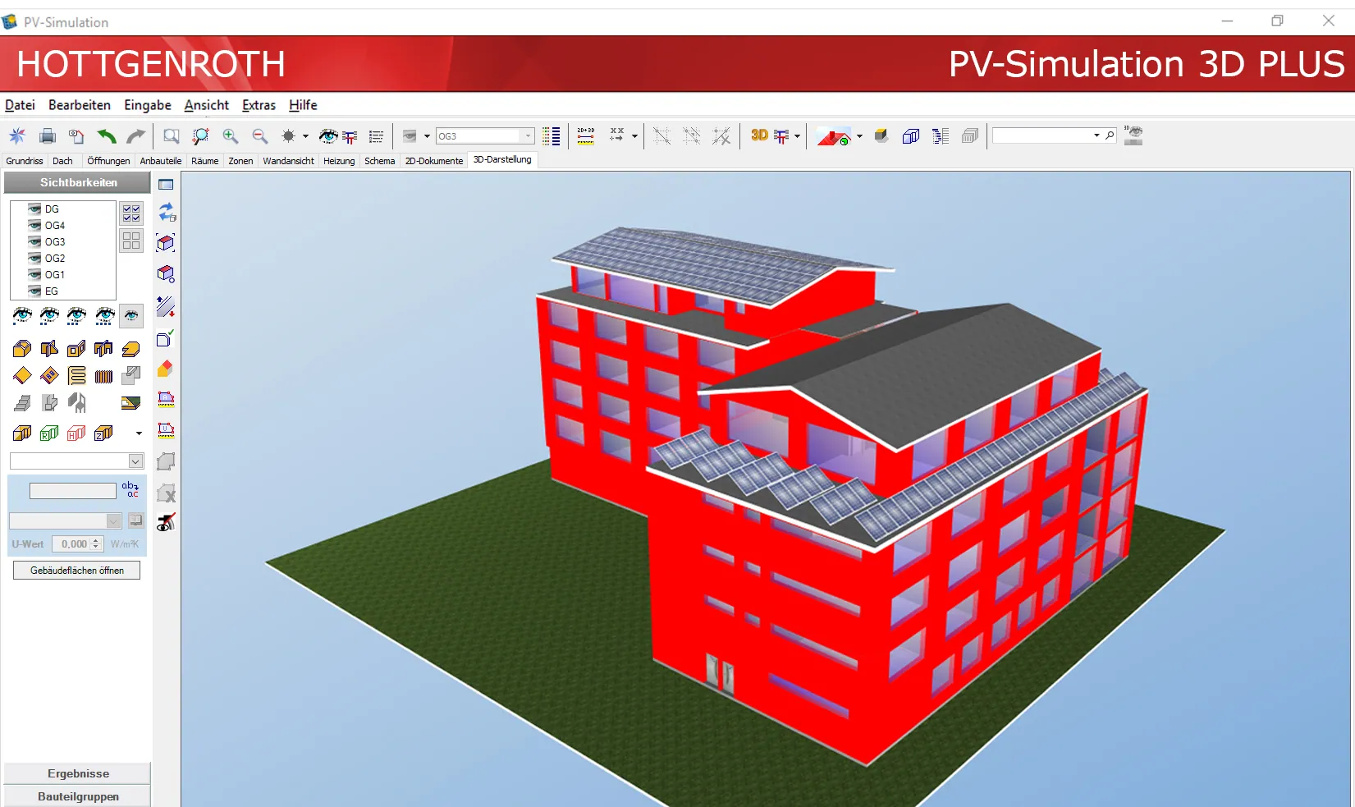
Task: Click the zoom in magnifier icon
Action: (231, 136)
